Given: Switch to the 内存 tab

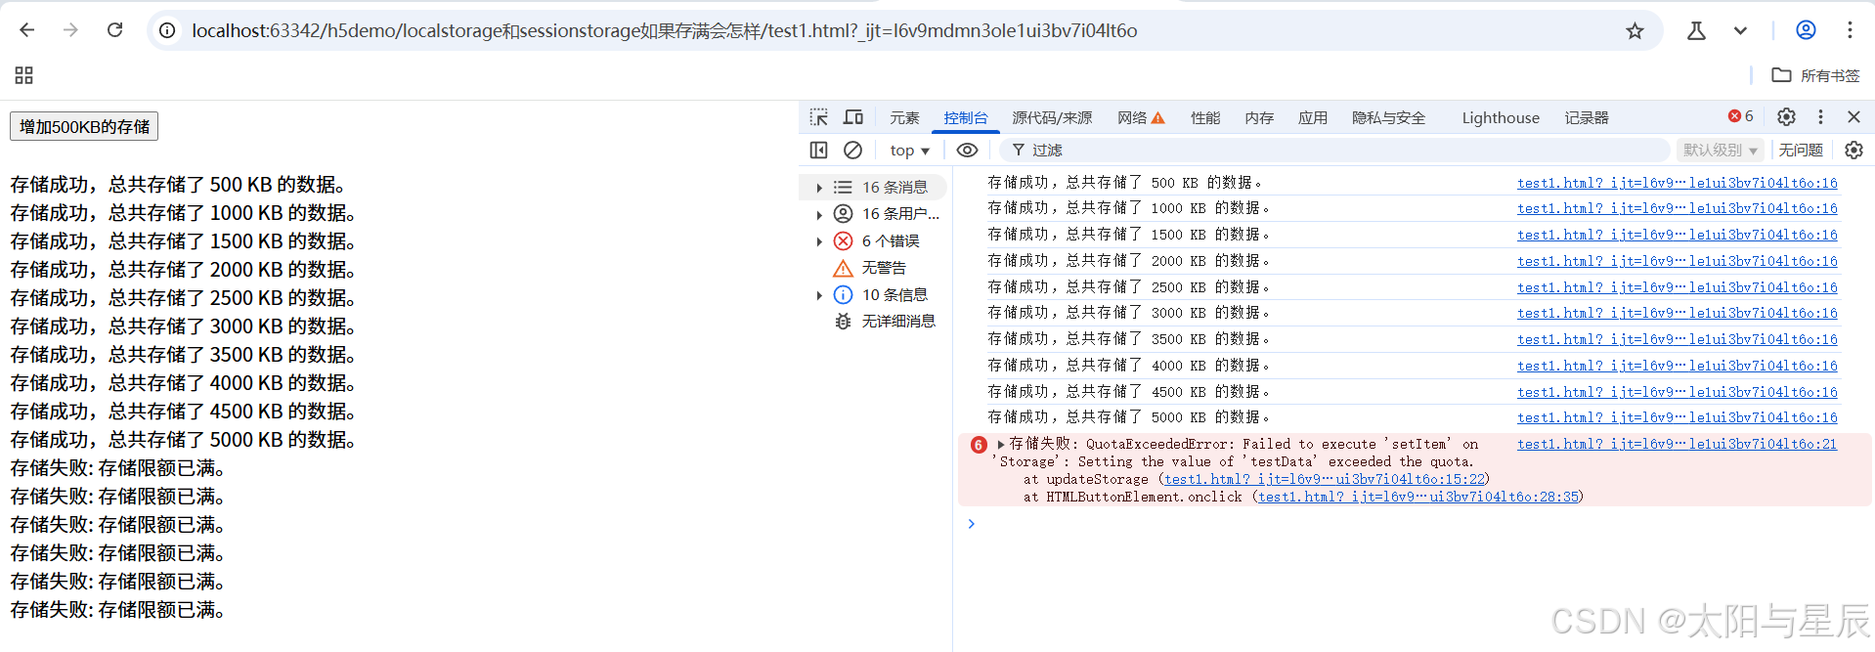Looking at the screenshot, I should click(x=1259, y=118).
